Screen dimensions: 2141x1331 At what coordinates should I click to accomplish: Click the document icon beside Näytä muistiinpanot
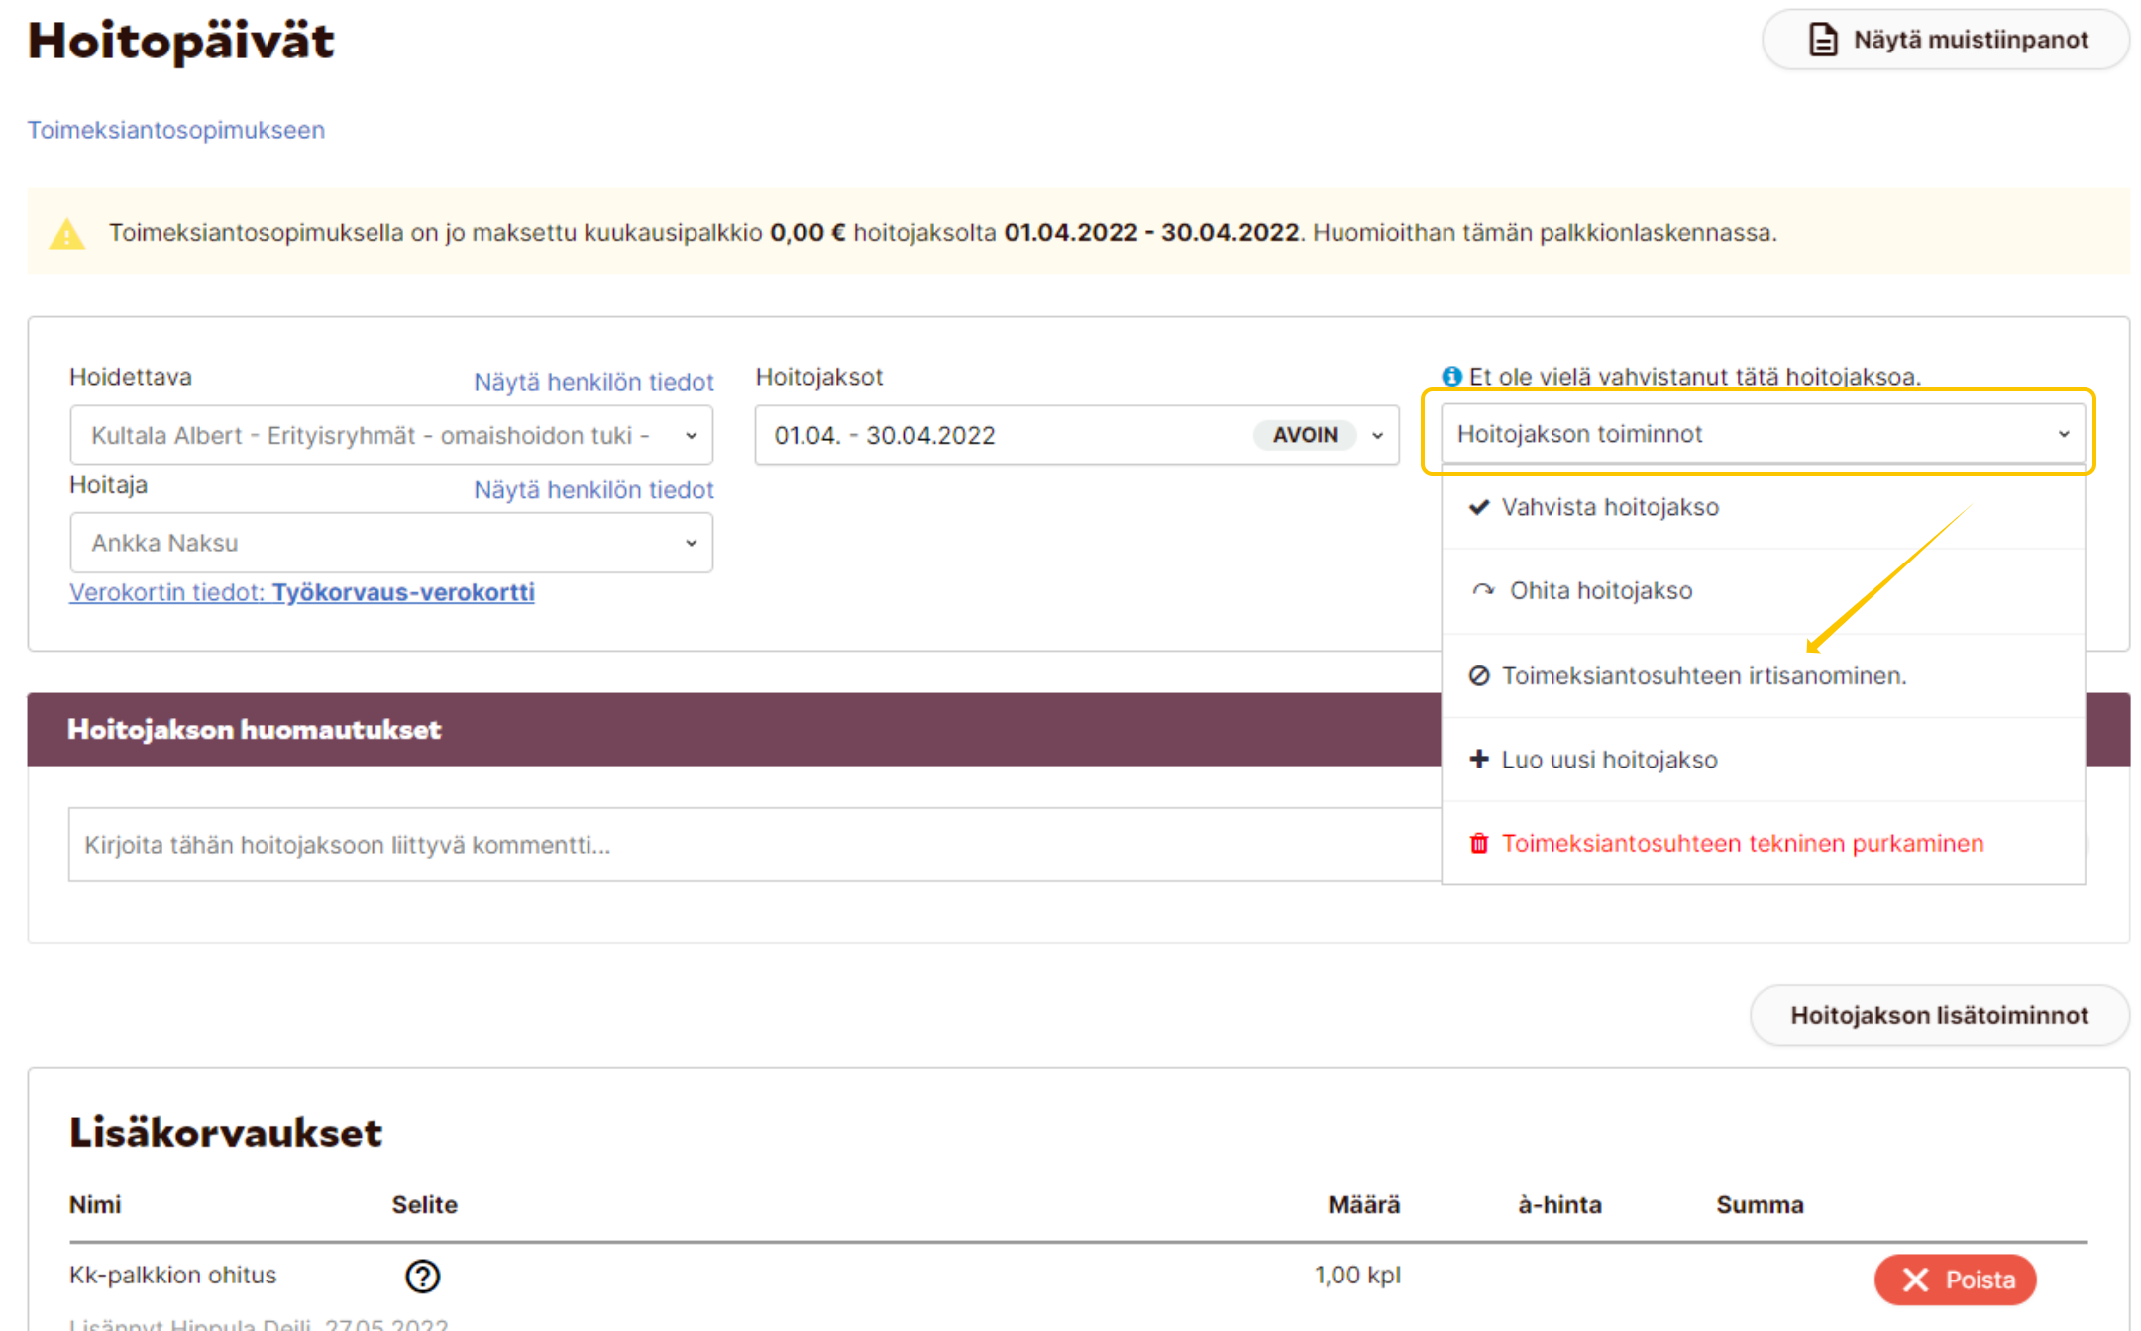click(1822, 40)
